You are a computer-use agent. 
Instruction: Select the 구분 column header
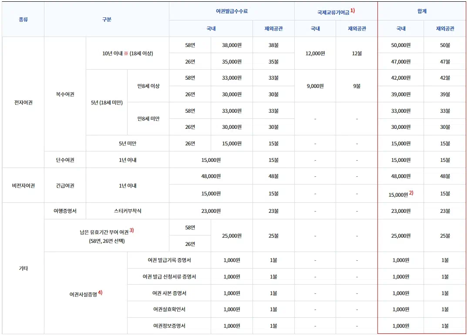[107, 20]
